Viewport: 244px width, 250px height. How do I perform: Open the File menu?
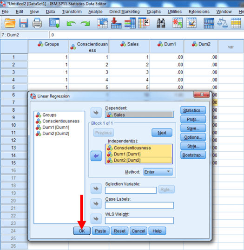(5, 12)
